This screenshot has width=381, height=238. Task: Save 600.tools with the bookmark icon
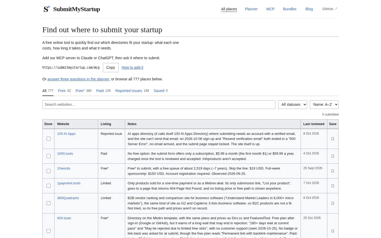coord(333,231)
